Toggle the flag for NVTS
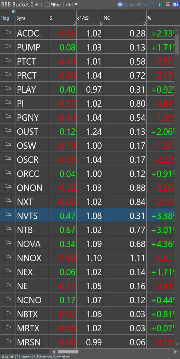This screenshot has width=180, height=359. pos(8,216)
